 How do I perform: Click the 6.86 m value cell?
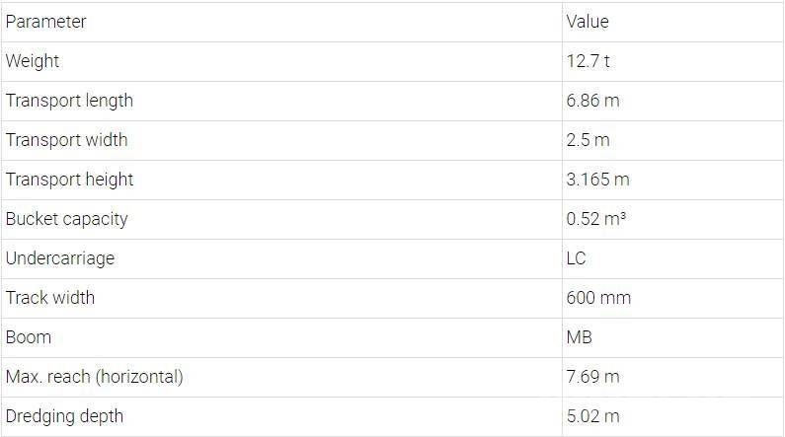(592, 101)
